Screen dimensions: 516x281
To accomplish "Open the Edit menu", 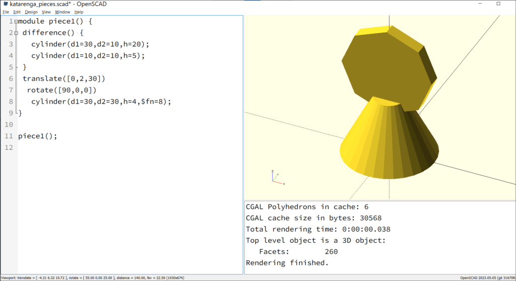I will click(x=17, y=12).
